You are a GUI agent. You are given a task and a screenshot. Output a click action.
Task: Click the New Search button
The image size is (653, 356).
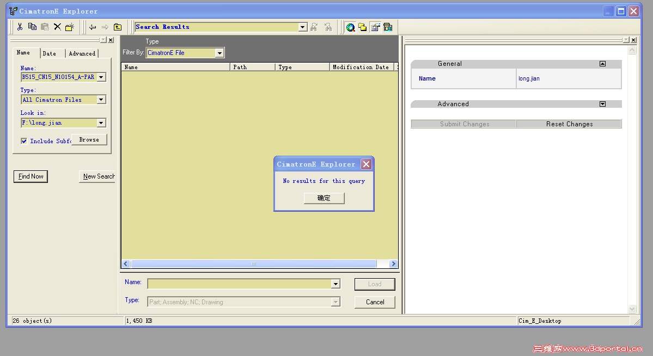[x=97, y=176]
